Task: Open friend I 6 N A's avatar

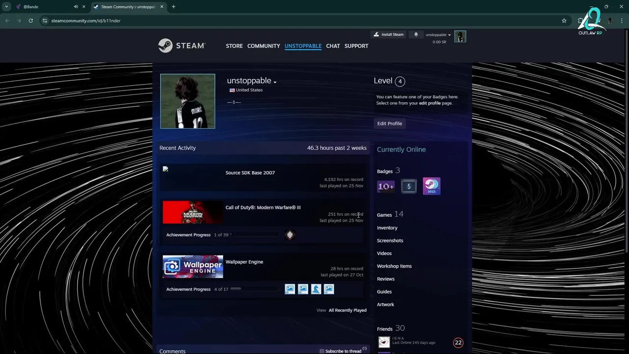Action: pyautogui.click(x=384, y=342)
